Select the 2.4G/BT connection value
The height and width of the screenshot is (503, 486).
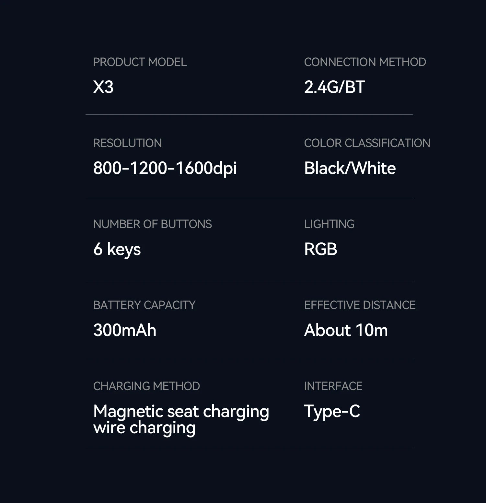(x=334, y=87)
